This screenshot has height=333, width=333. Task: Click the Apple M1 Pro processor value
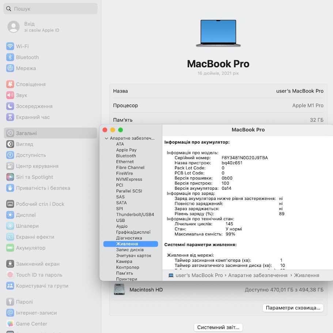pos(308,106)
